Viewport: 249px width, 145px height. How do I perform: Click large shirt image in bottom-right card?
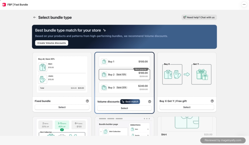(187, 122)
